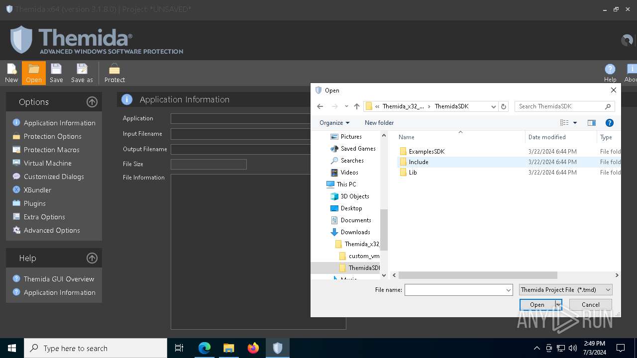Open the Windows Start menu
Image resolution: width=637 pixels, height=358 pixels.
click(12, 348)
